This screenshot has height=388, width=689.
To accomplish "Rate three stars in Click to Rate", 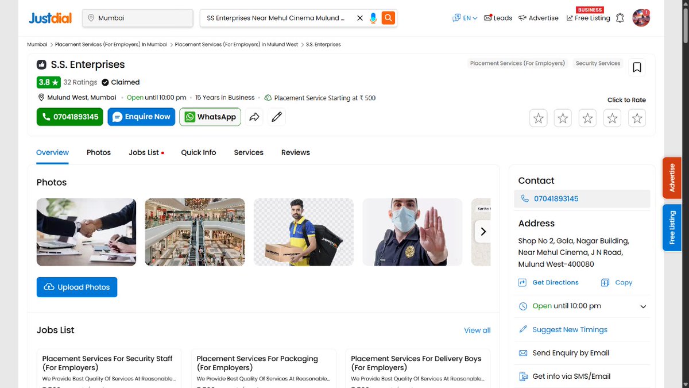I will (588, 118).
